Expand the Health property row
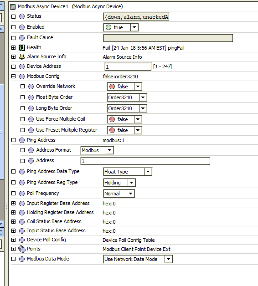The height and width of the screenshot is (286, 258). click(x=13, y=48)
